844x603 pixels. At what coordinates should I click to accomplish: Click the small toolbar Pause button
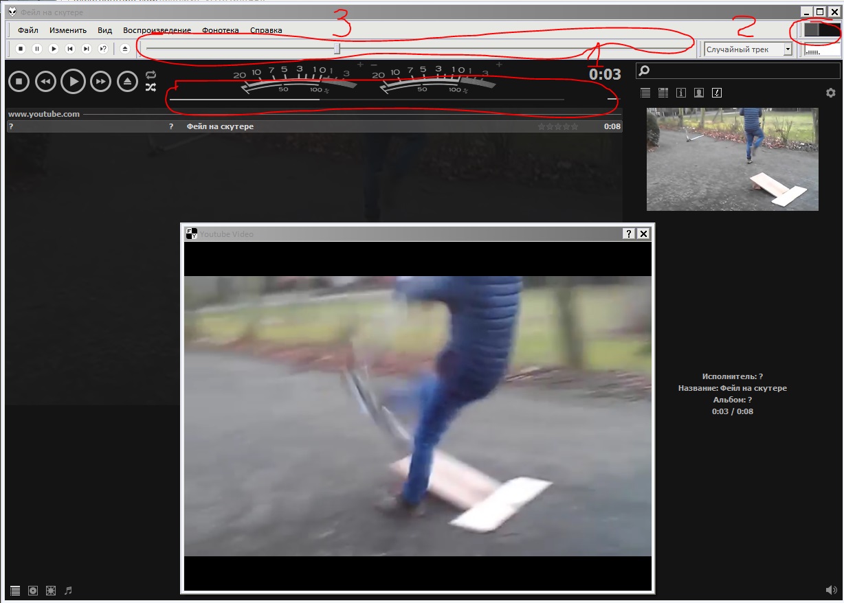37,49
